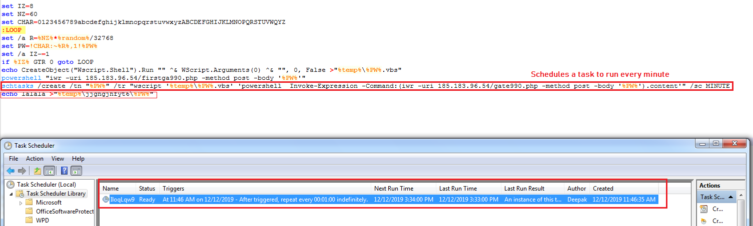Click the Task Scheduler title bar clock icon

(8, 146)
